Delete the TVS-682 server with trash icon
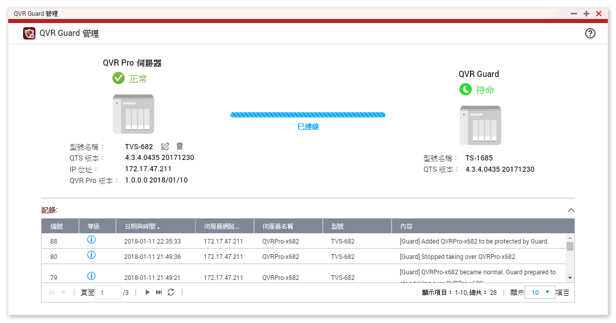Image resolution: width=616 pixels, height=323 pixels. [x=180, y=147]
